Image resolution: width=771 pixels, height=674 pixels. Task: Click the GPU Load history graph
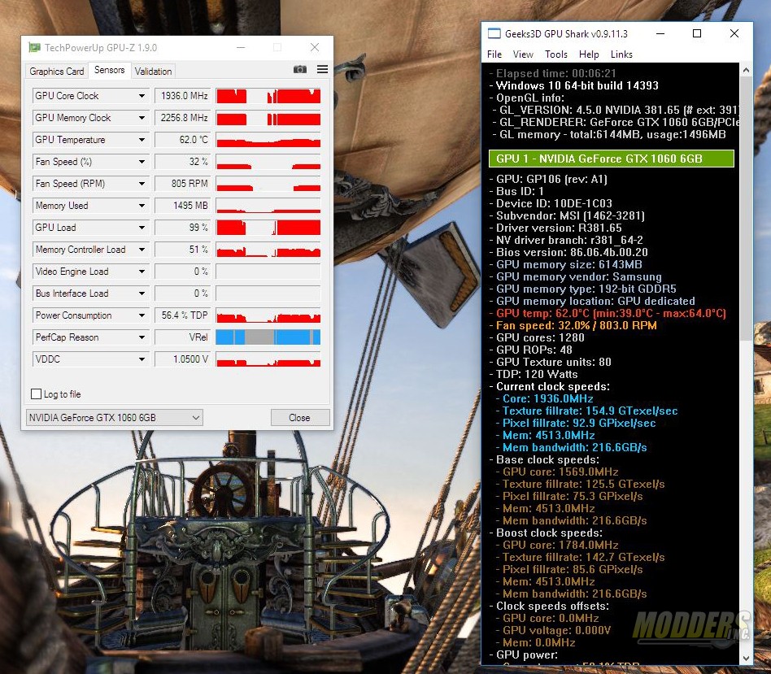pyautogui.click(x=268, y=228)
